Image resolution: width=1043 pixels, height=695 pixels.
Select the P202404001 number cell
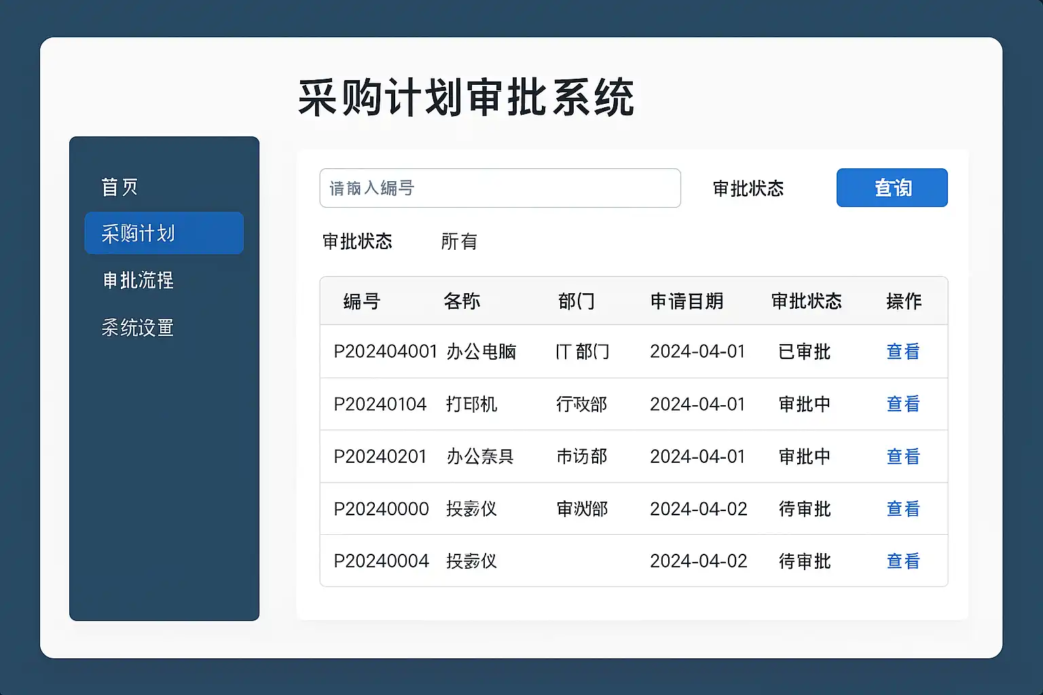pos(386,352)
